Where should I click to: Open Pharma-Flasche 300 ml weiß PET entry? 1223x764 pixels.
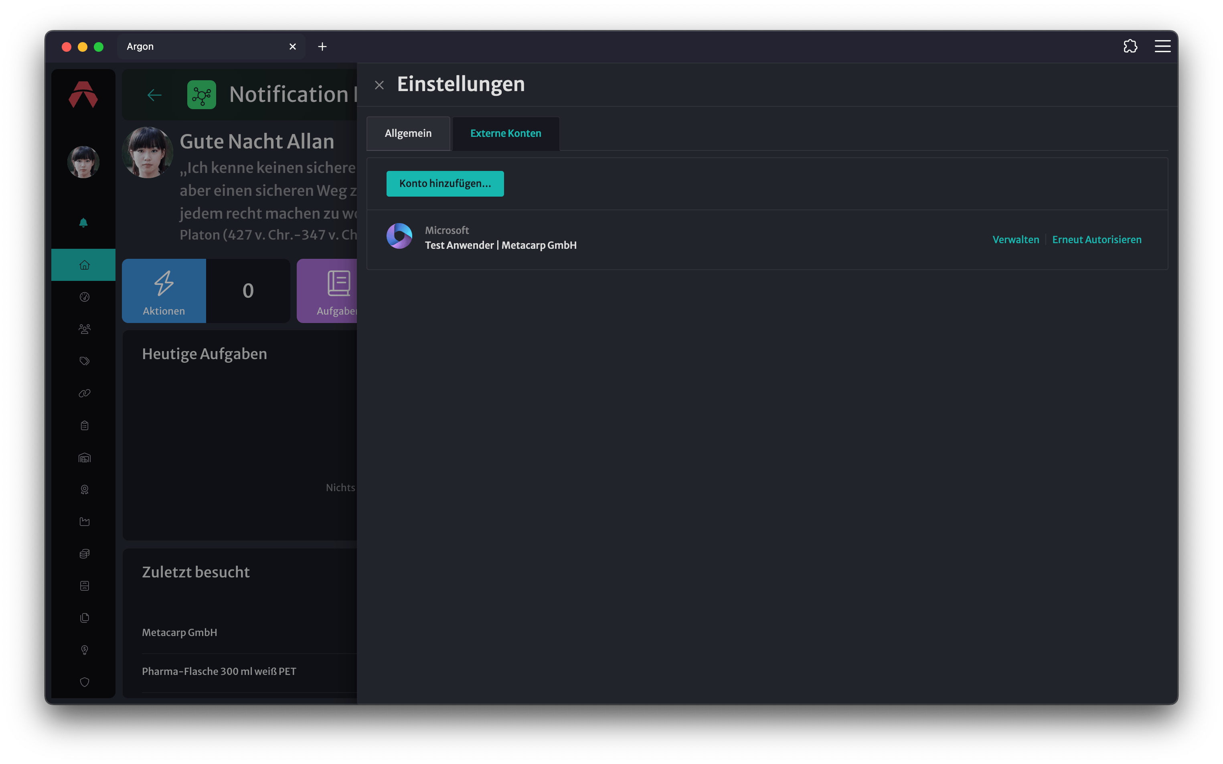click(219, 672)
